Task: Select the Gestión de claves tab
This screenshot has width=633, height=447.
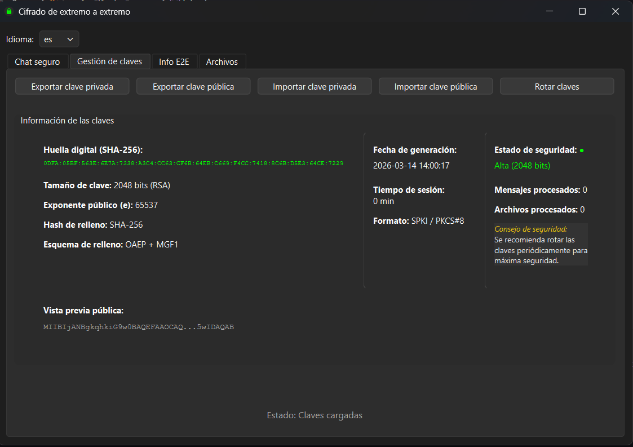Action: coord(110,61)
